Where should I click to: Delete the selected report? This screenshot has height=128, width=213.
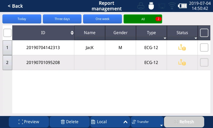point(69,122)
